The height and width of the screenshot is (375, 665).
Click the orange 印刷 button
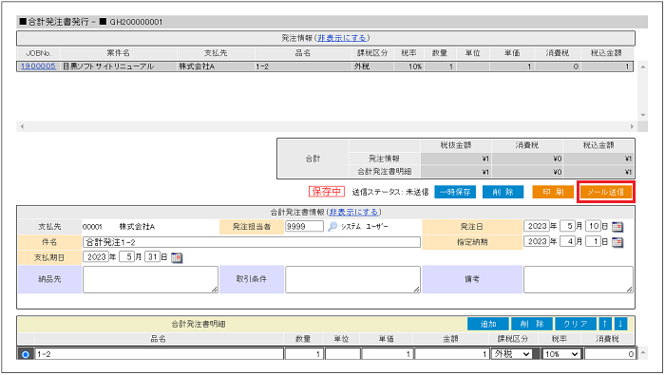point(553,192)
